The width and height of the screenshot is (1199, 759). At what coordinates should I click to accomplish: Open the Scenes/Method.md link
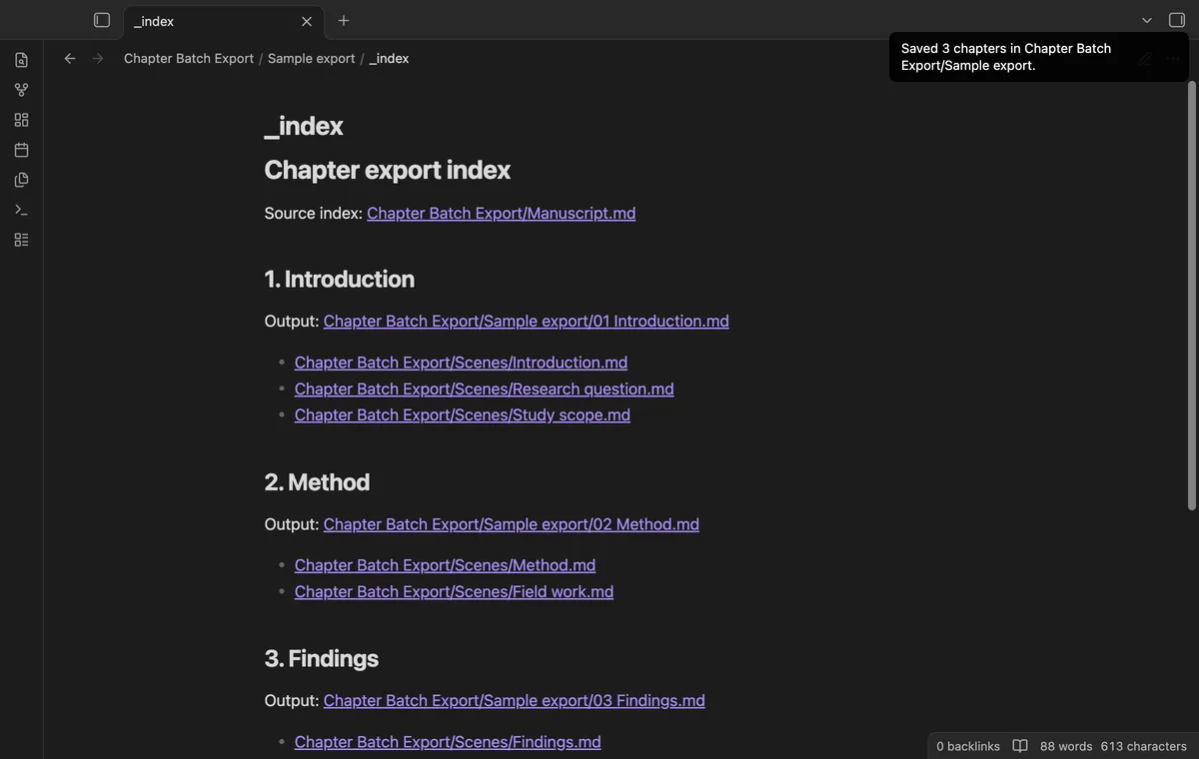tap(445, 565)
